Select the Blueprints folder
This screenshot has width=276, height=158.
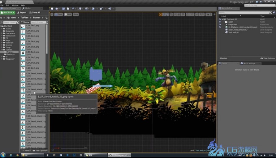tap(10, 31)
